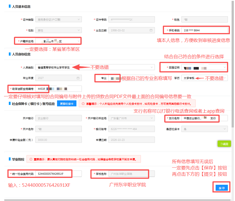Click the 手机号码 input field
Screen dimensions: 235x201
click(x=204, y=30)
